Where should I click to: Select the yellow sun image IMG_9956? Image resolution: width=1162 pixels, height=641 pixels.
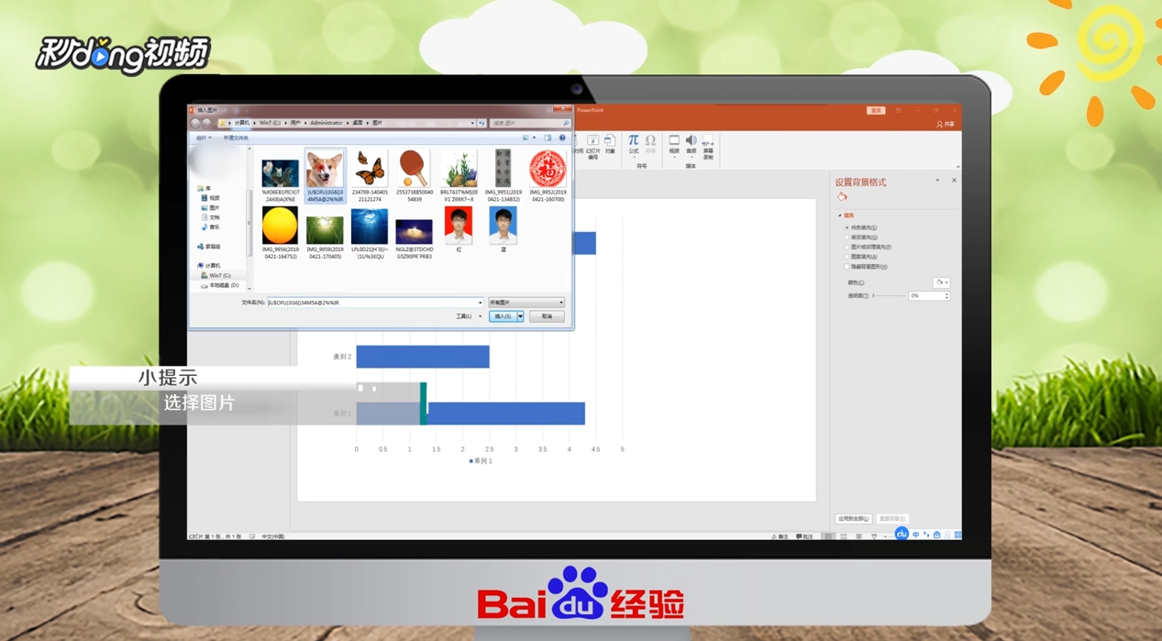[280, 226]
